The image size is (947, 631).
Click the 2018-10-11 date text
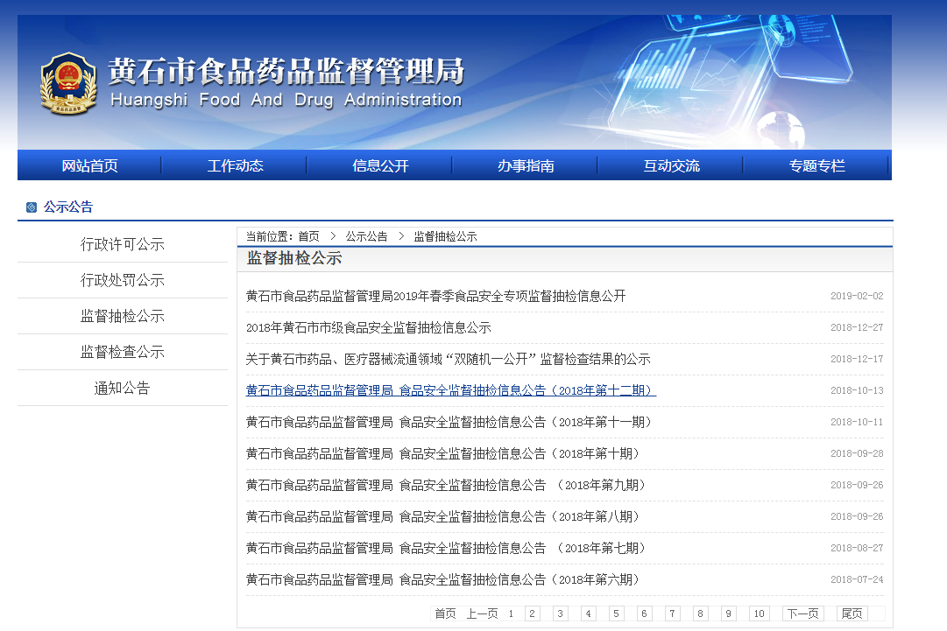(x=857, y=423)
